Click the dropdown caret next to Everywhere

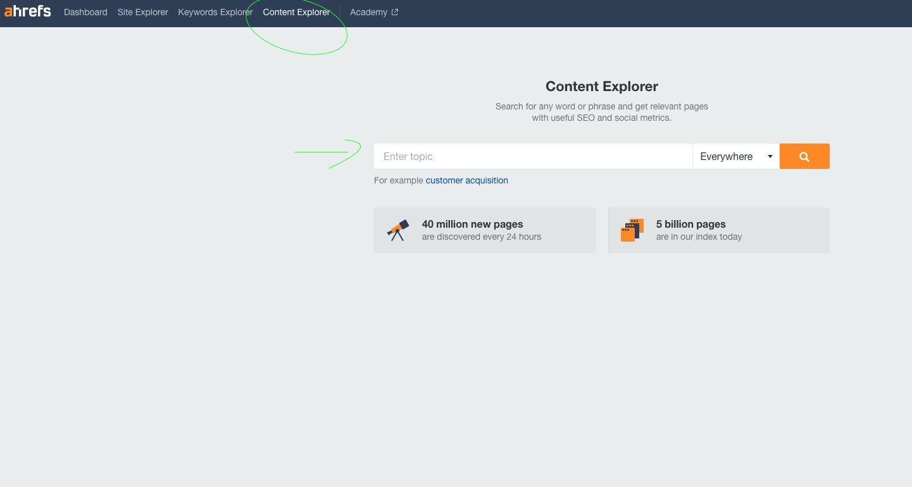pos(770,156)
